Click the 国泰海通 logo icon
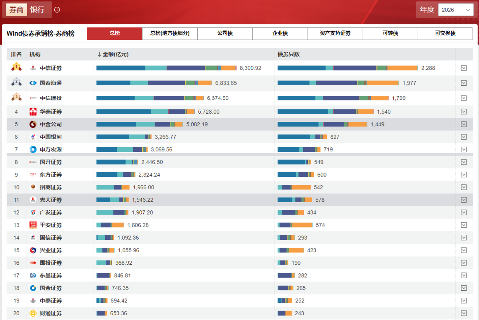 (x=33, y=83)
